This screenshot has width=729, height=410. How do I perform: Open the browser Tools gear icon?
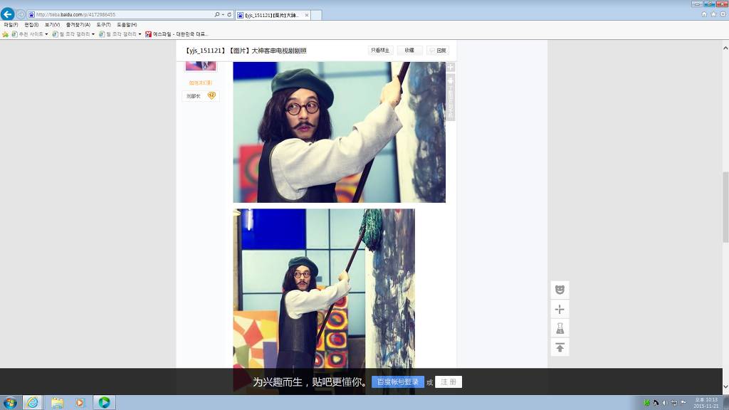[x=722, y=14]
